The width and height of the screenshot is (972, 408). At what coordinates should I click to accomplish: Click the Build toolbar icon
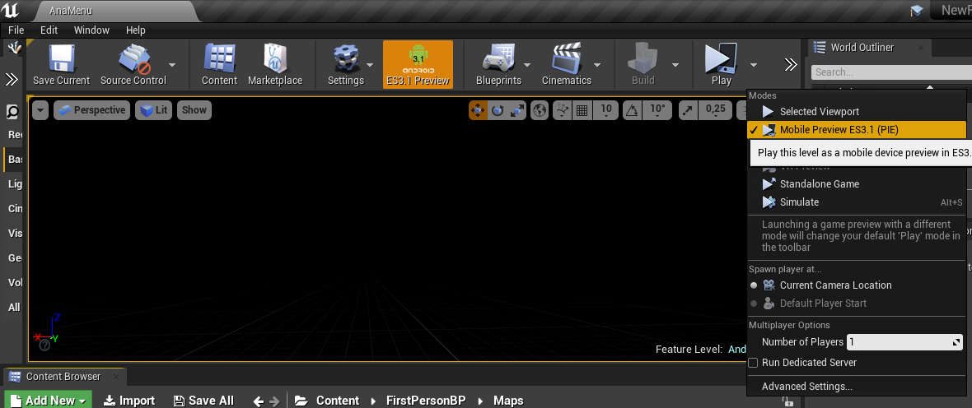[x=643, y=59]
